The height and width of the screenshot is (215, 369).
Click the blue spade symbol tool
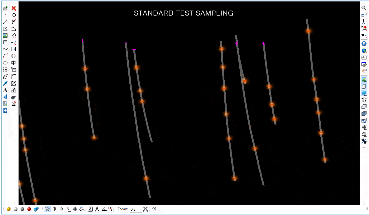[5, 111]
